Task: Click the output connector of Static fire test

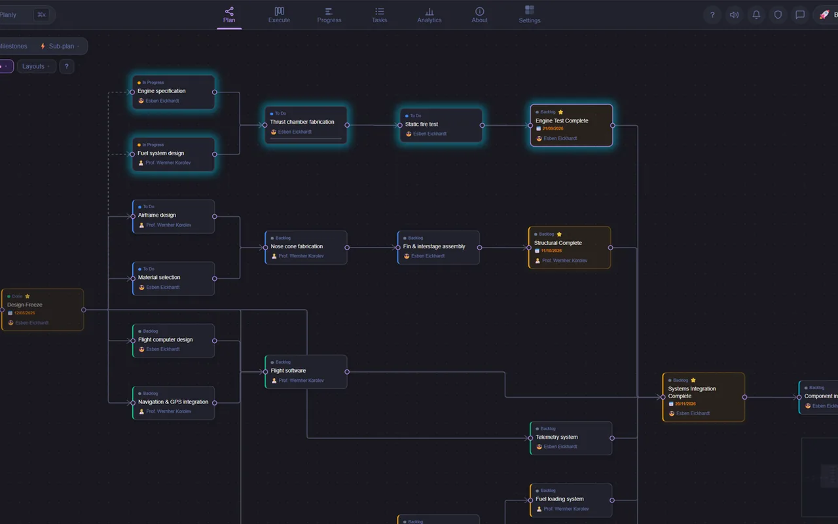Action: pos(483,125)
